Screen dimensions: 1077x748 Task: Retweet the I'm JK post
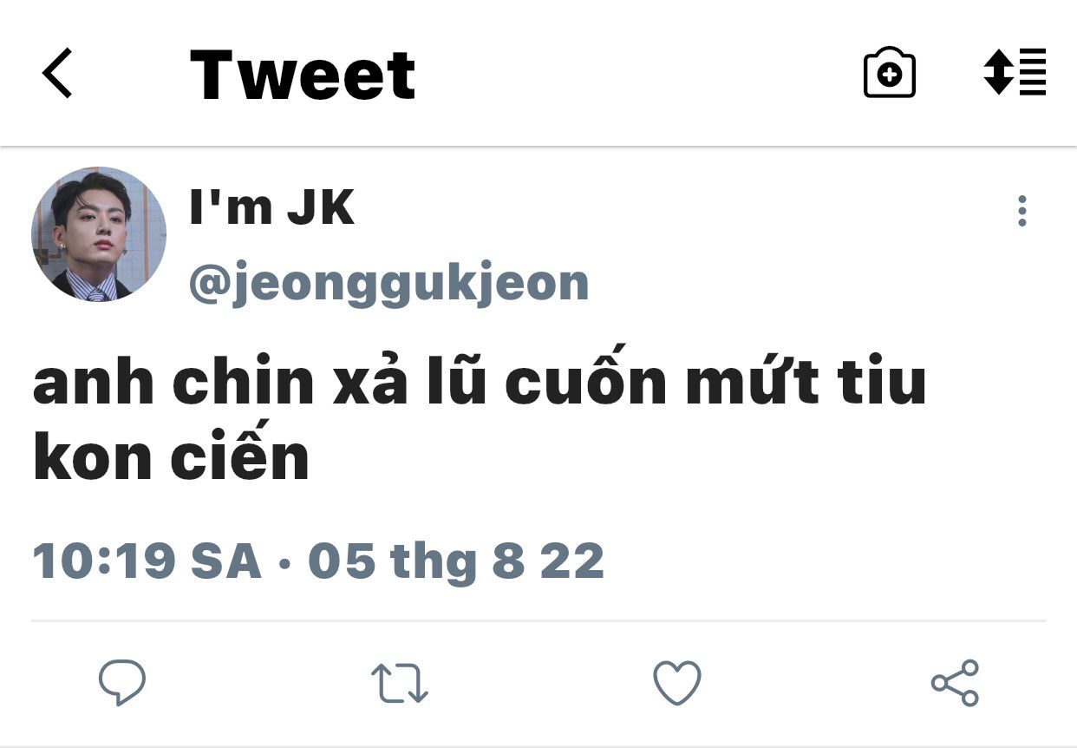(399, 683)
